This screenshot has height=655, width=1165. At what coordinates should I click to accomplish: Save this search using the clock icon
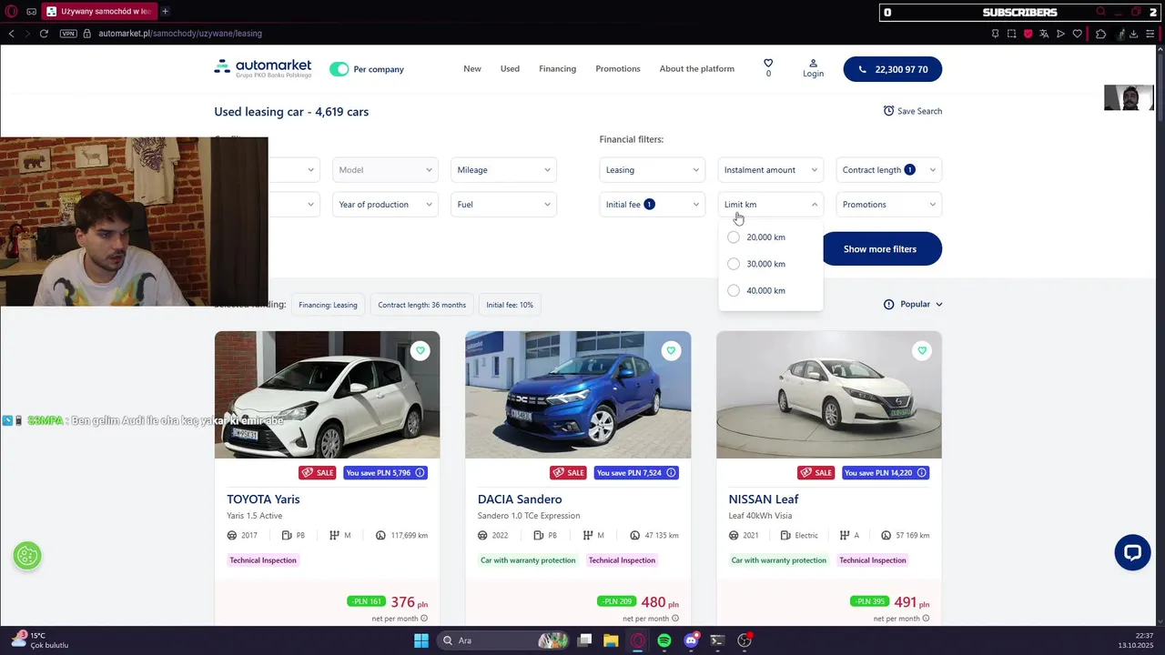(888, 111)
